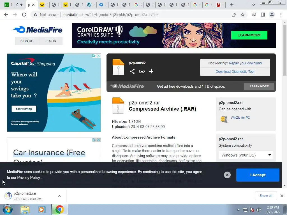Open the Chrome profile menu
The image size is (287, 215).
click(x=272, y=15)
